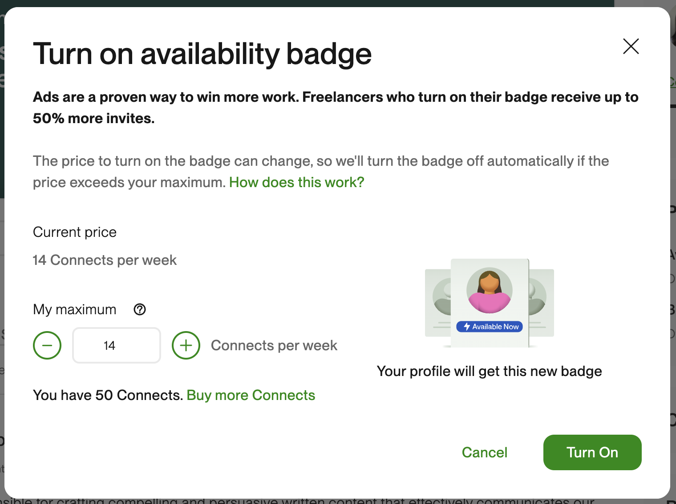Increase maximum Connects with the plus button

pos(186,345)
